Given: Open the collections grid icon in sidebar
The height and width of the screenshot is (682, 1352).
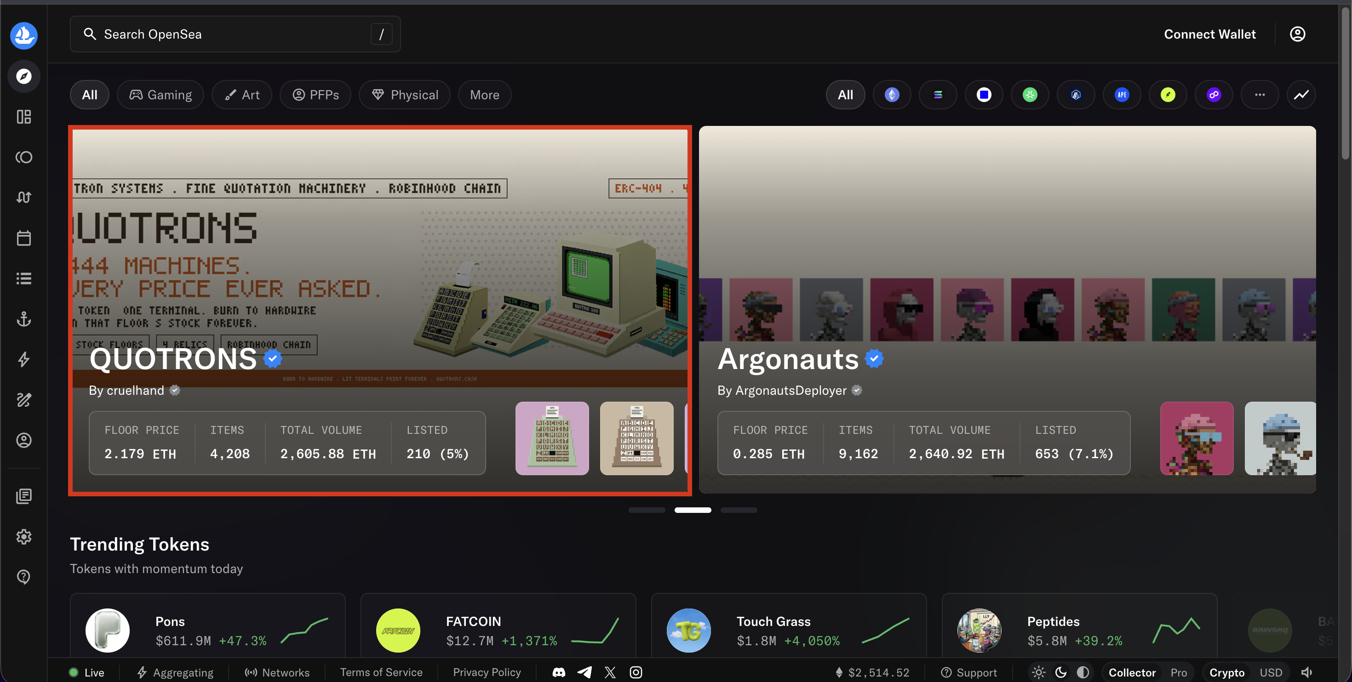Looking at the screenshot, I should 23,116.
